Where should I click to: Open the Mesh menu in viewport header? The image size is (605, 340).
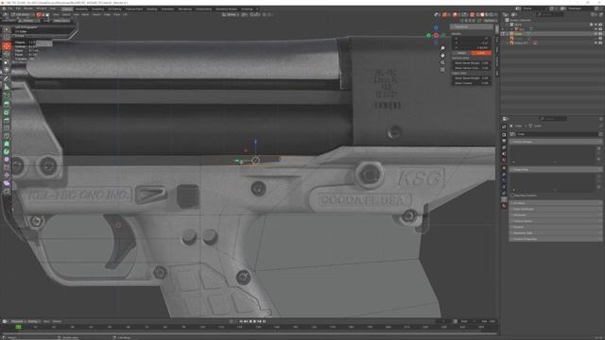[x=85, y=15]
